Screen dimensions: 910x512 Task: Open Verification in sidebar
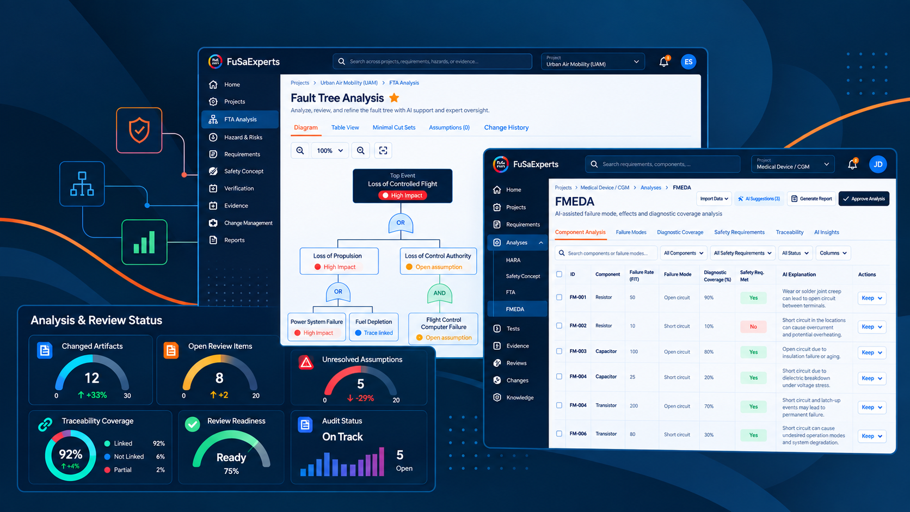pos(240,188)
